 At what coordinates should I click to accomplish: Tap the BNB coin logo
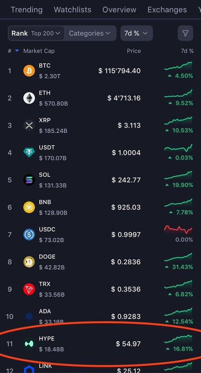[29, 207]
